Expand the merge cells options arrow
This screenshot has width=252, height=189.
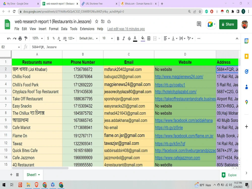tap(159, 38)
